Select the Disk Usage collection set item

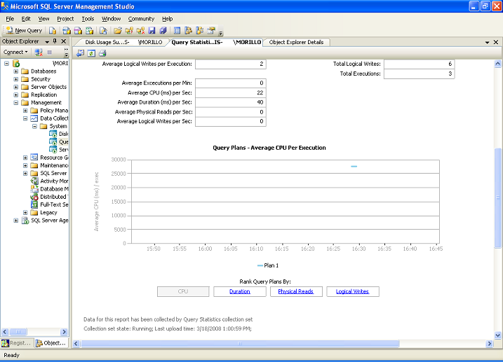pyautogui.click(x=63, y=134)
